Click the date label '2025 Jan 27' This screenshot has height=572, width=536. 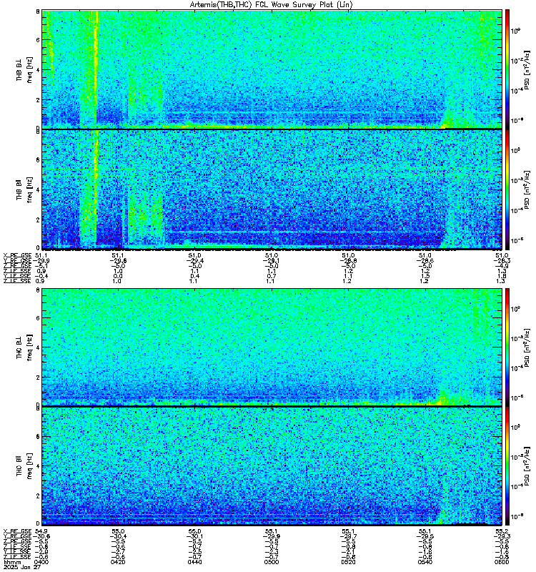(22, 567)
